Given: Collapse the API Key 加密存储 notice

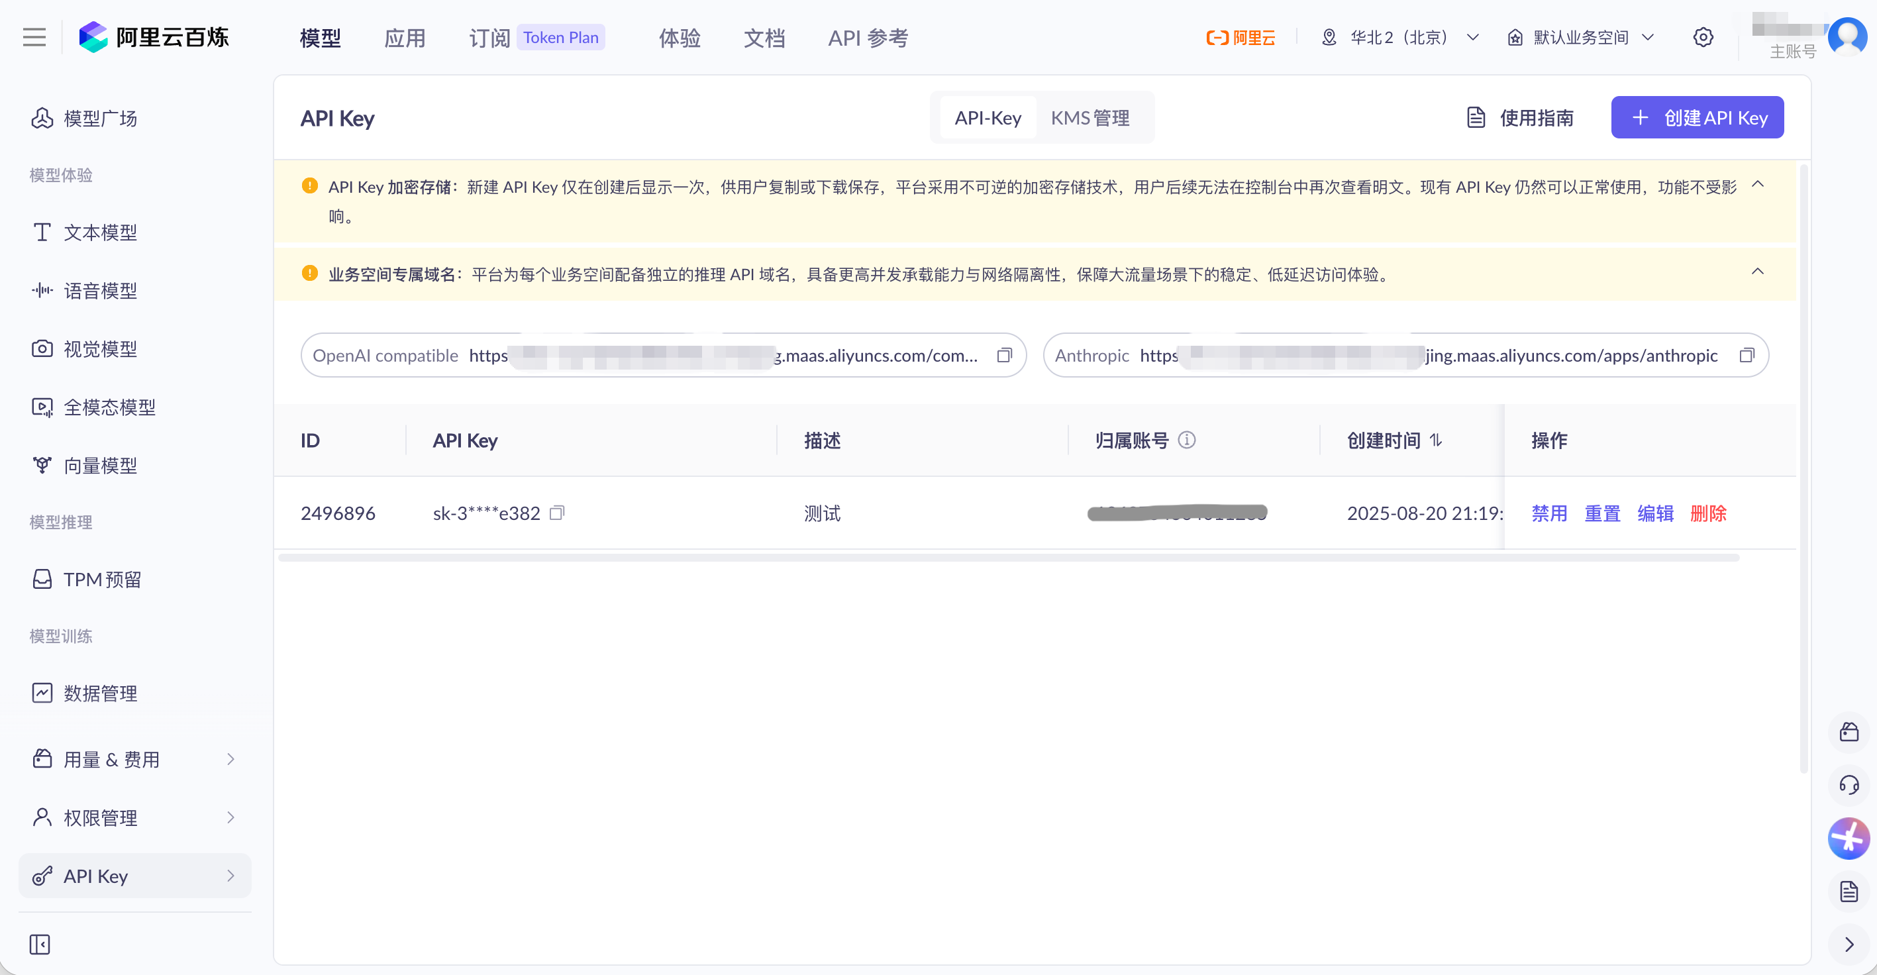Looking at the screenshot, I should pos(1758,184).
